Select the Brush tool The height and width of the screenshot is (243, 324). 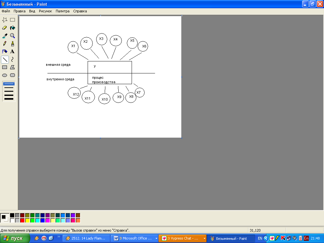coord(13,44)
